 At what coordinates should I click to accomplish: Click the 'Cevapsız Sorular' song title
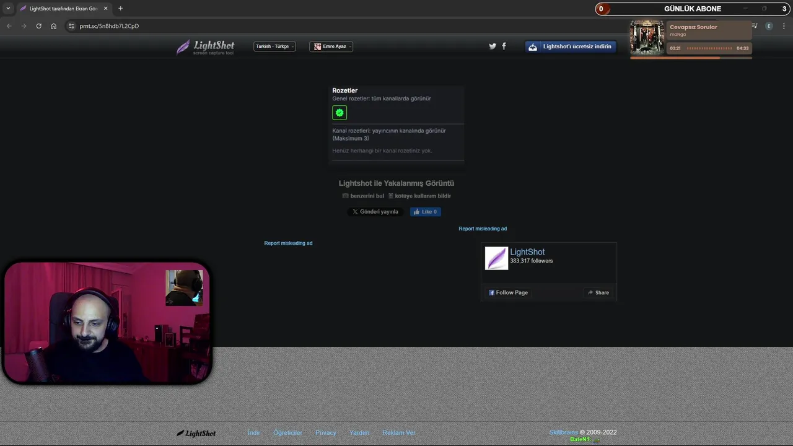point(693,27)
